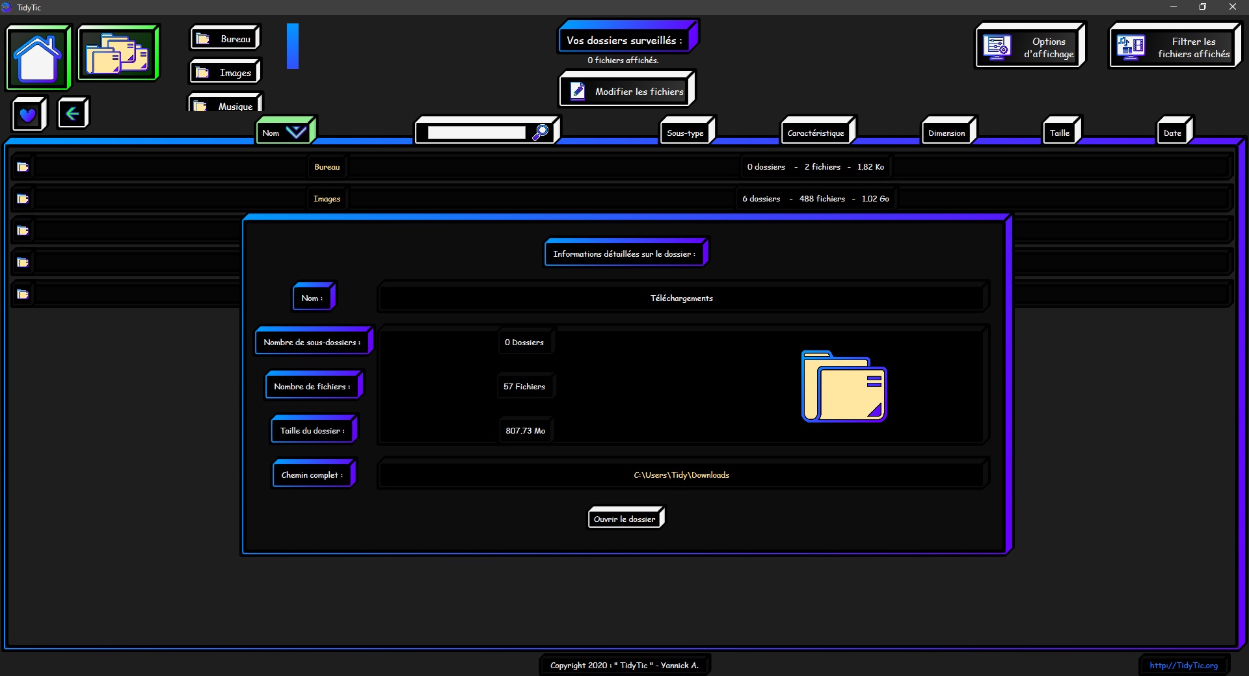Click the magnifying glass search icon
1249x676 pixels.
click(x=540, y=133)
